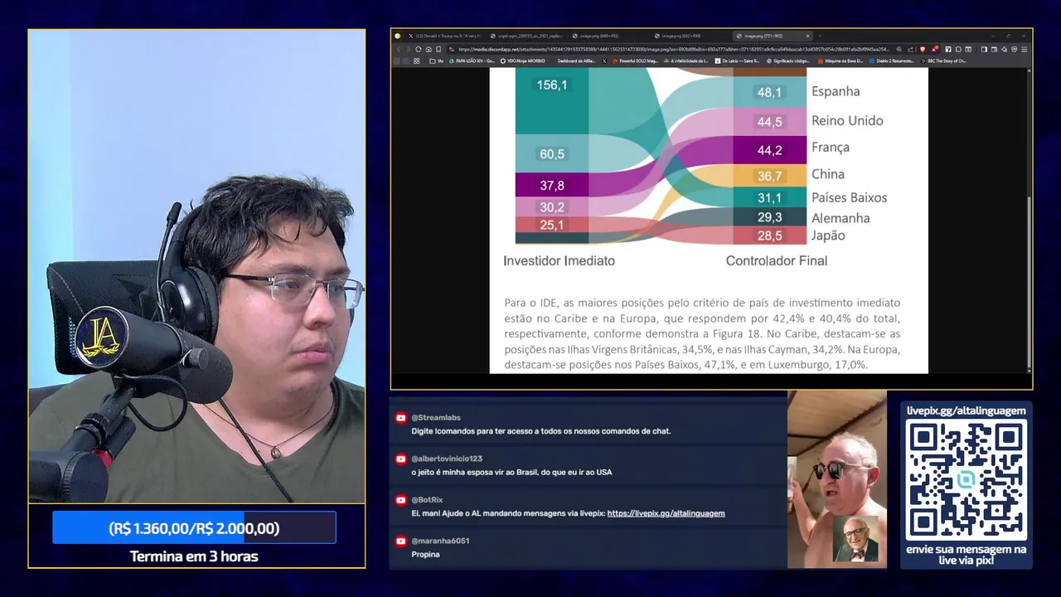Viewport: 1061px width, 597px height.
Task: Click the 156,1 teal block in chart
Action: (x=552, y=101)
